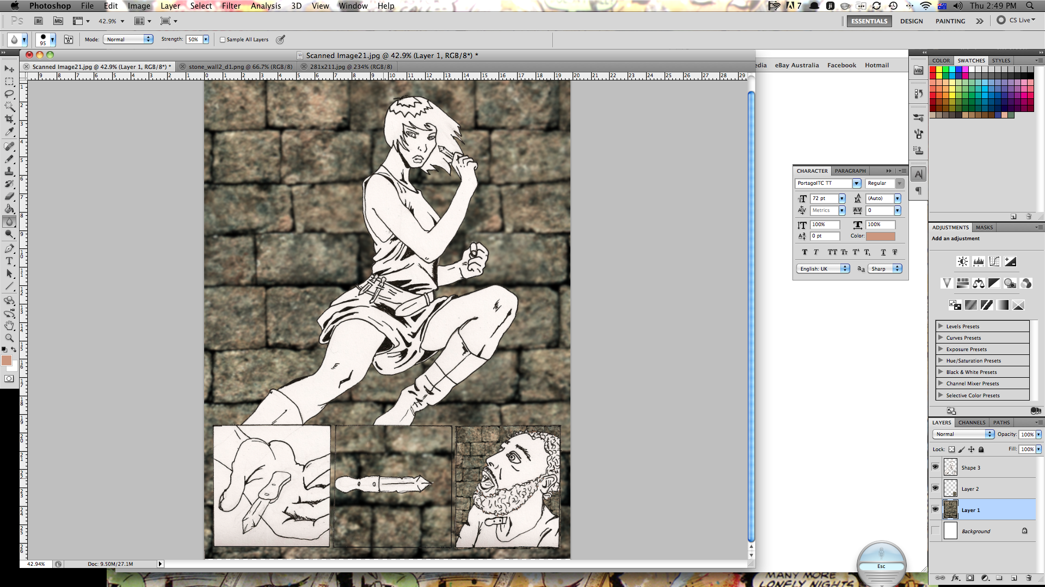Select the Blur tool in toolbox
The width and height of the screenshot is (1045, 587).
(x=9, y=221)
